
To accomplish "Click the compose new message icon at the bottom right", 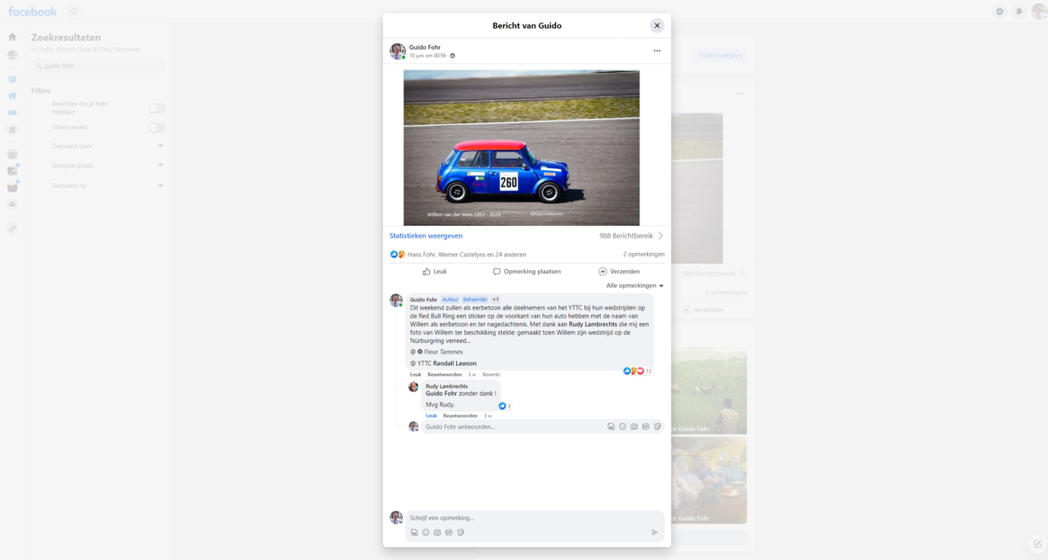I will pyautogui.click(x=1037, y=544).
